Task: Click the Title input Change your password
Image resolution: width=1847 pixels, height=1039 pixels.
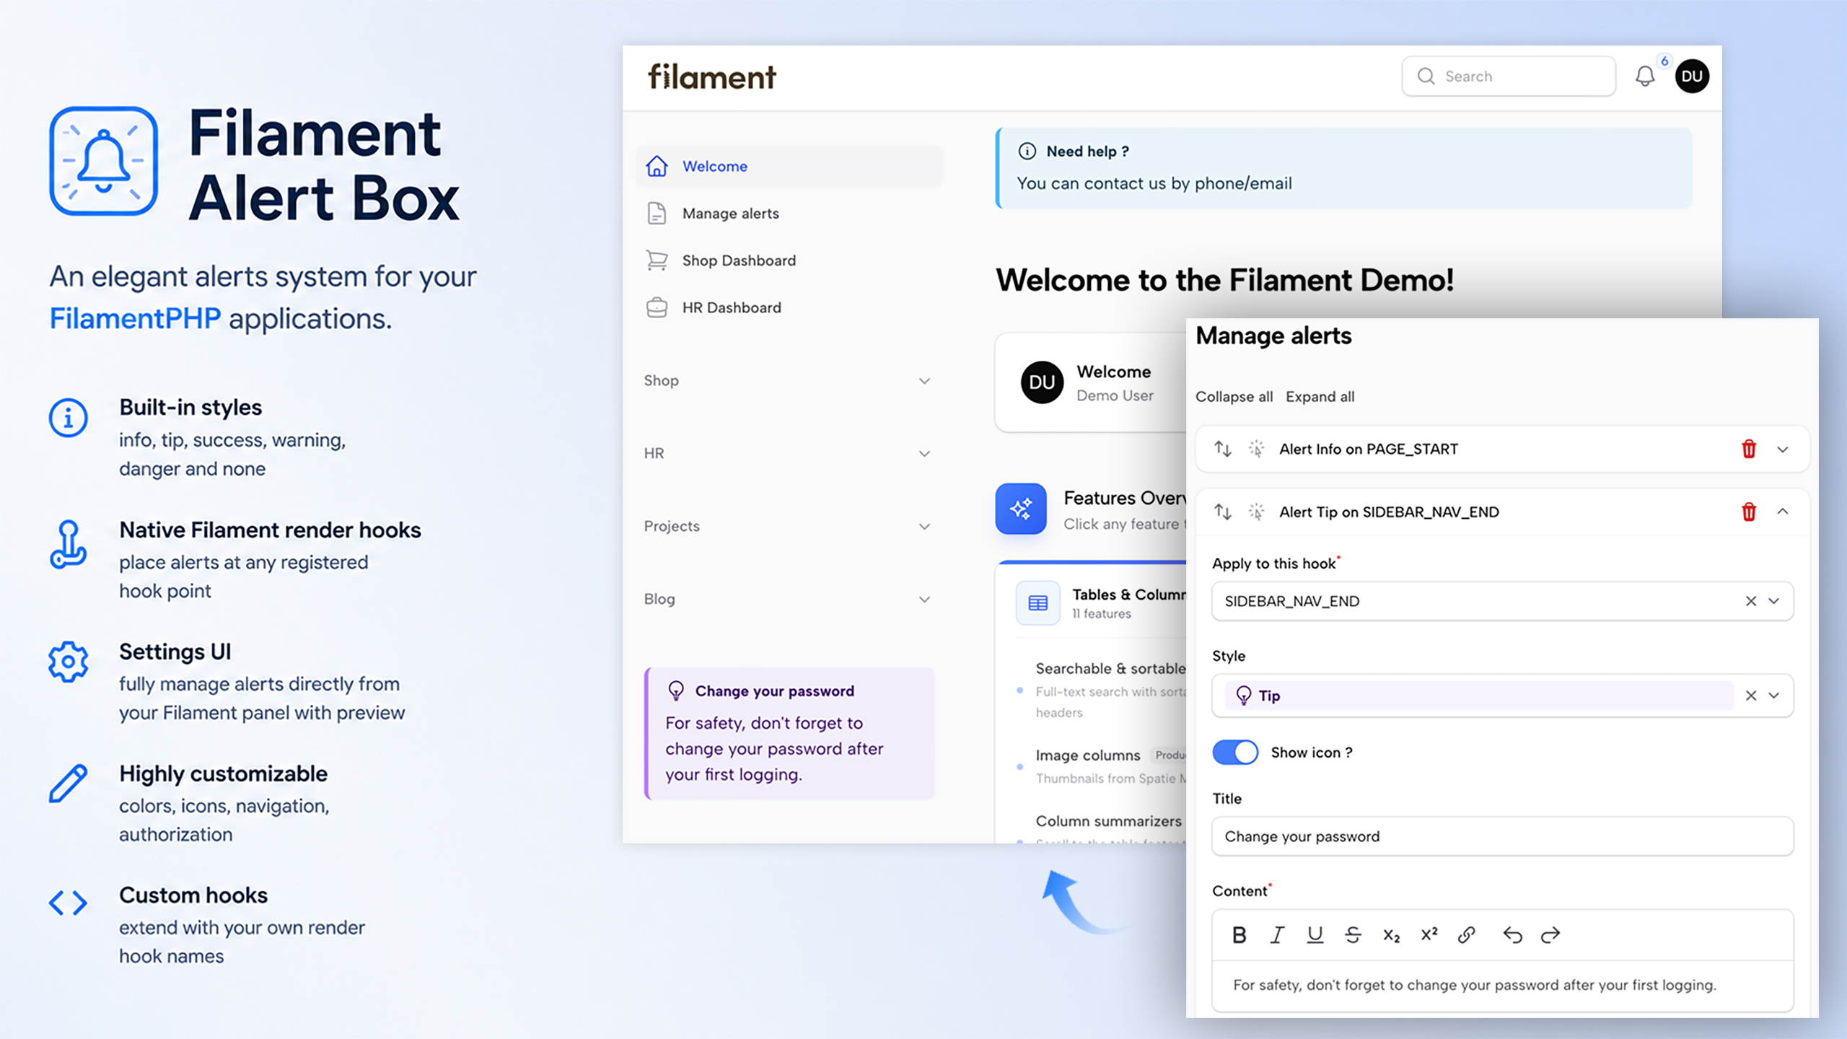Action: (1502, 836)
